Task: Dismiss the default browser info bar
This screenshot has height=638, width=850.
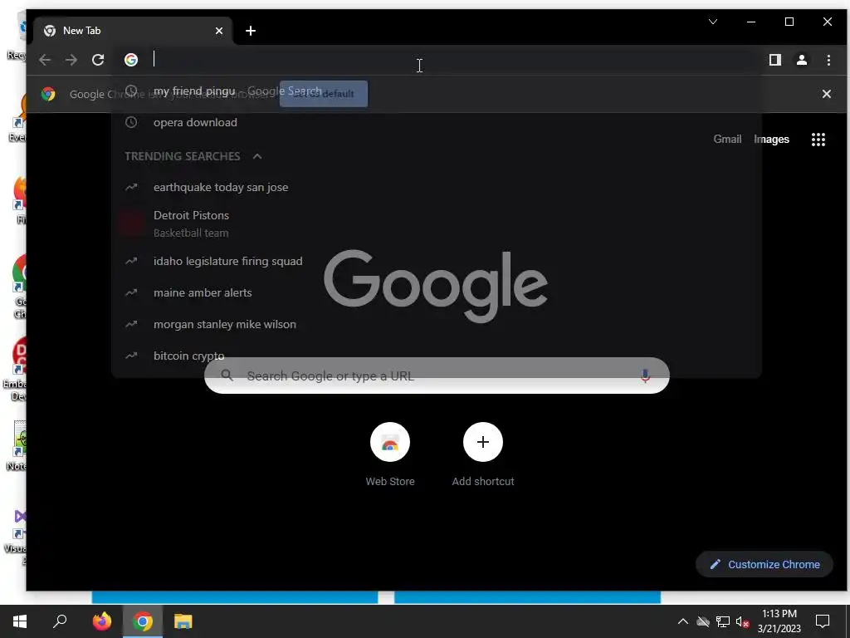Action: point(826,94)
